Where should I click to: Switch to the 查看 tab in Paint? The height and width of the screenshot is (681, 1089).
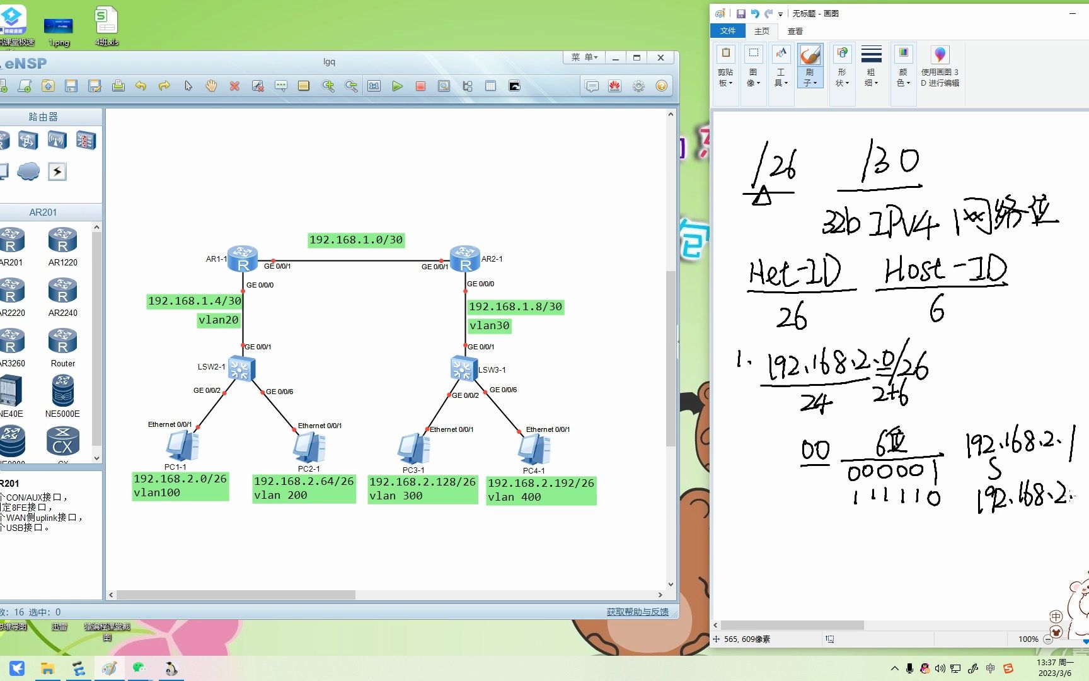click(795, 31)
